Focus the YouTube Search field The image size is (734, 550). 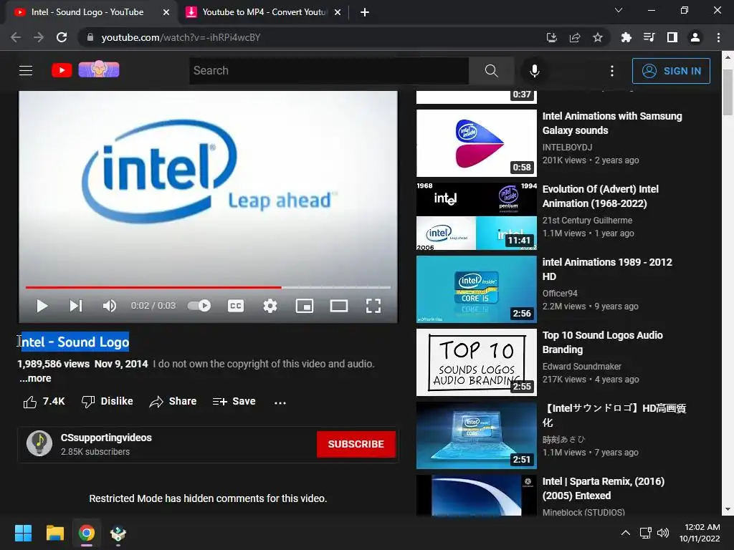click(328, 71)
